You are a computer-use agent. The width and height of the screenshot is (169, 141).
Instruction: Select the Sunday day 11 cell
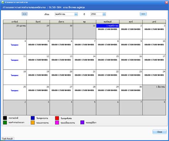[15, 62]
